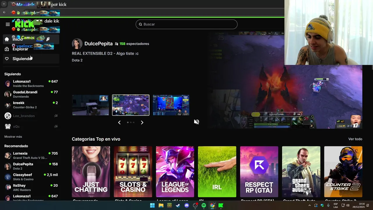This screenshot has width=373, height=210.
Task: Open GuadaLibrandi followed channel
Action: [31, 94]
